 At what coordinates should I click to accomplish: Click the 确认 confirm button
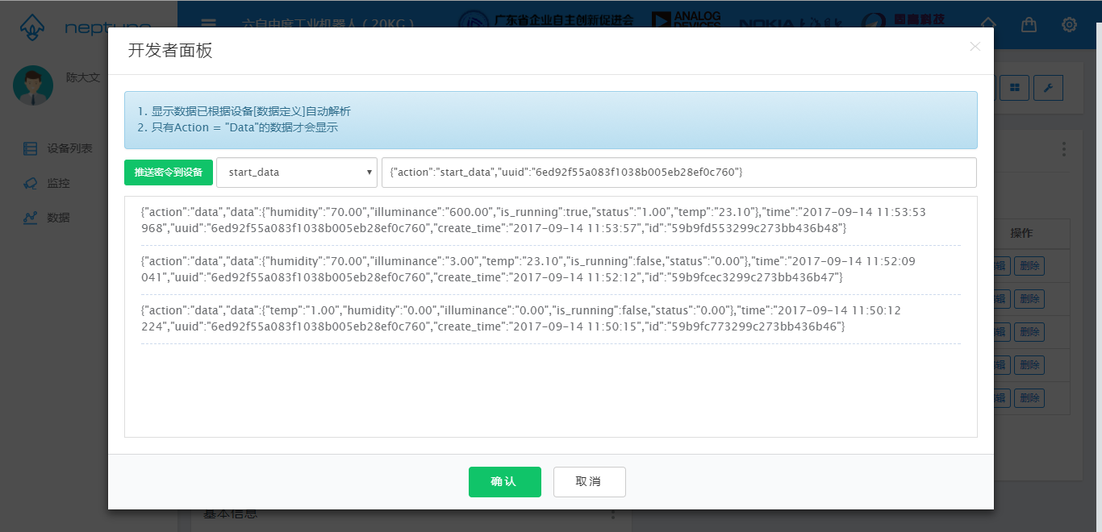504,482
